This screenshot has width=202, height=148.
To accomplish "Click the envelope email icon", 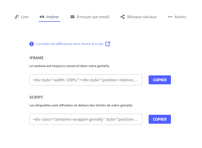I will click(72, 17).
